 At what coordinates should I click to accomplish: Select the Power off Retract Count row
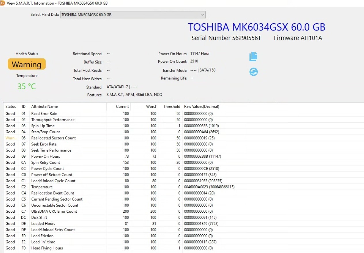tap(184, 175)
